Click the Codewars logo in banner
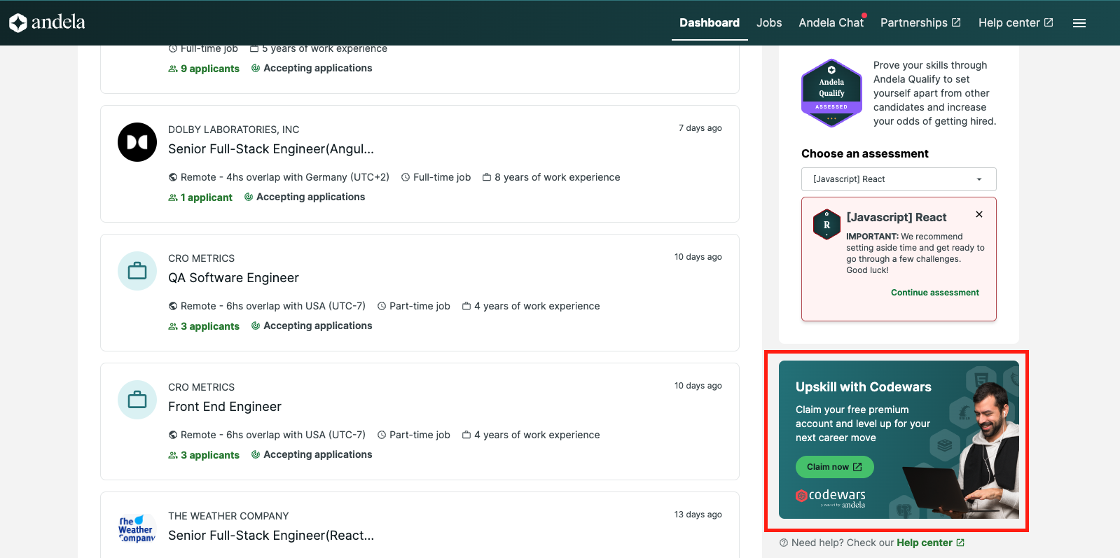The image size is (1120, 558). tap(831, 498)
